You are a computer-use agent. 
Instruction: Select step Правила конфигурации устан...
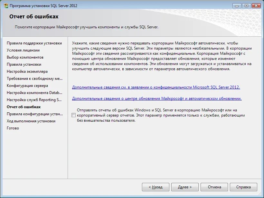(x=35, y=114)
